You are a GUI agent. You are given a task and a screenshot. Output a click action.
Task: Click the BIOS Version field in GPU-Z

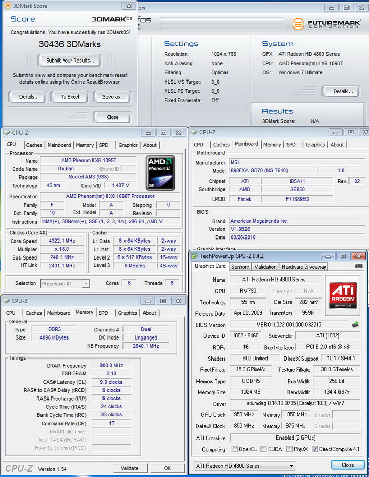[x=289, y=325]
